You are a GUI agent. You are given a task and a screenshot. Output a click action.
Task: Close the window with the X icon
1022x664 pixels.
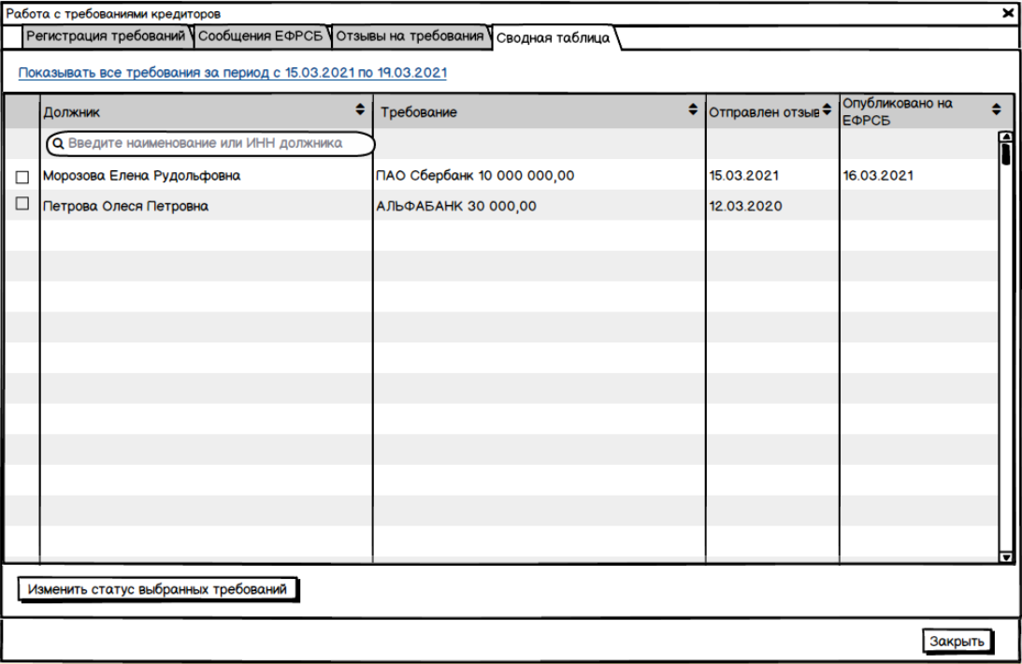coord(1008,13)
